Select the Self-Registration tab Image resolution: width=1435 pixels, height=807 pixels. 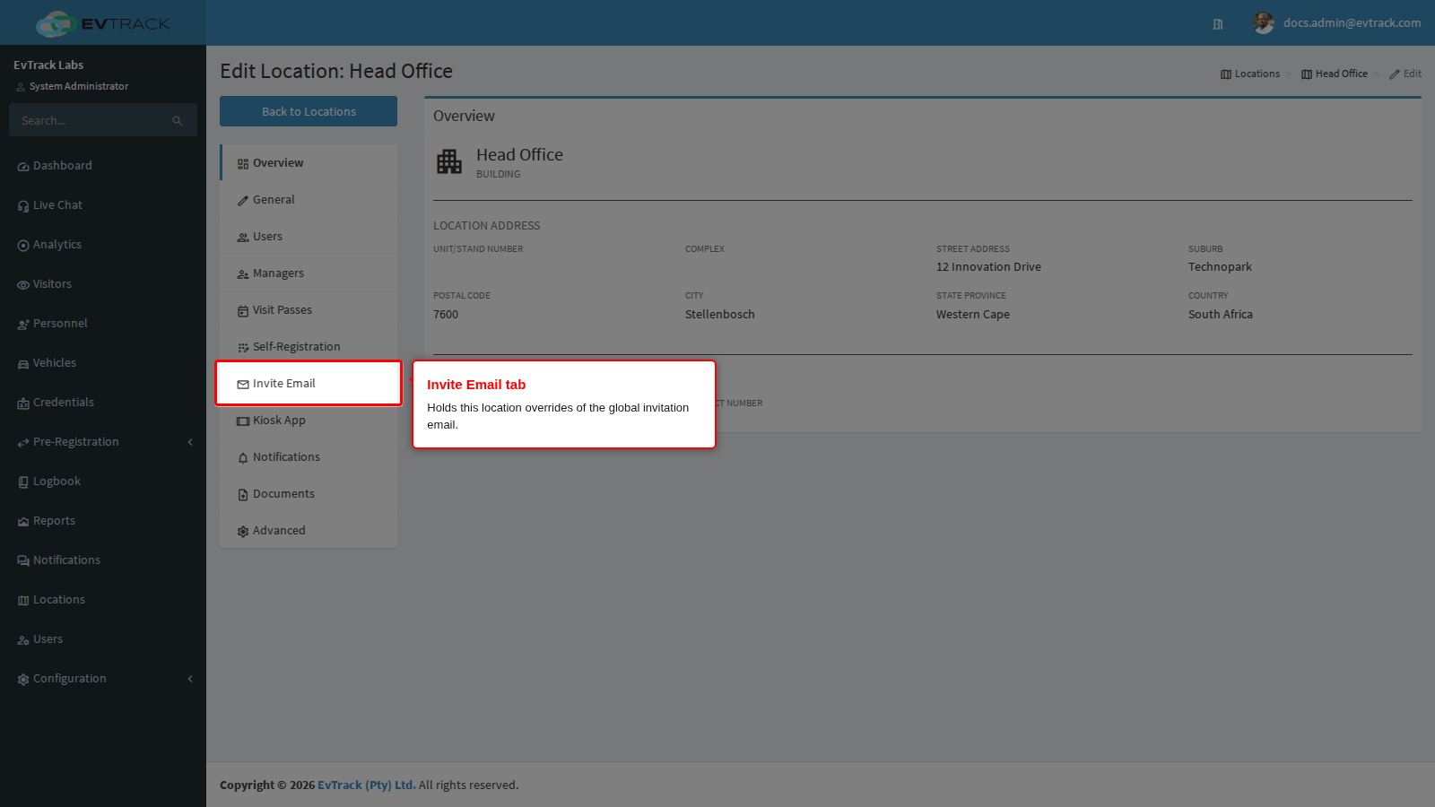point(309,347)
